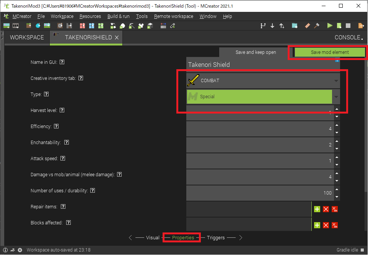Click the green Run client play icon
This screenshot has width=368, height=255.
330,26
